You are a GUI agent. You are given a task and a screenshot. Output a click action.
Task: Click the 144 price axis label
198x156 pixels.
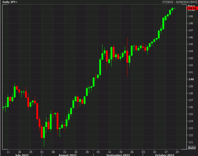point(190,51)
